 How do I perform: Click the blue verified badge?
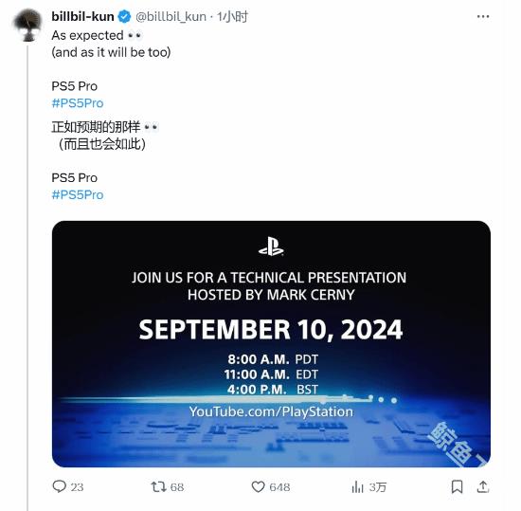point(125,17)
